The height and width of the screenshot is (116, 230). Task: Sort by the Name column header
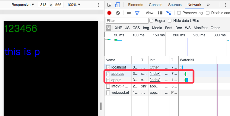[118, 60]
